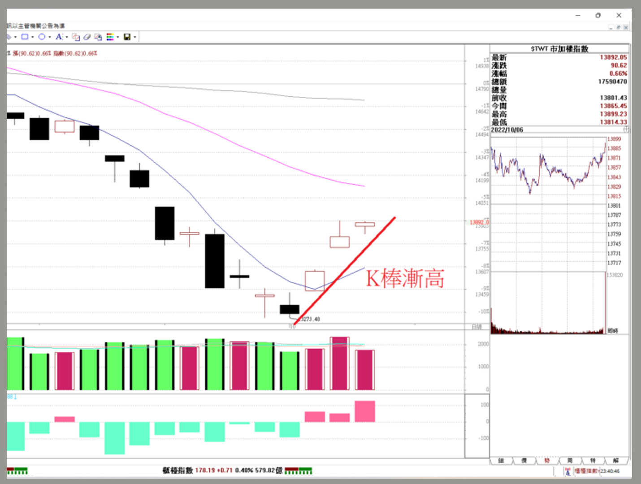The image size is (641, 484).
Task: Click the 漲(90.62)0.66% chart header text
Action: (32, 53)
